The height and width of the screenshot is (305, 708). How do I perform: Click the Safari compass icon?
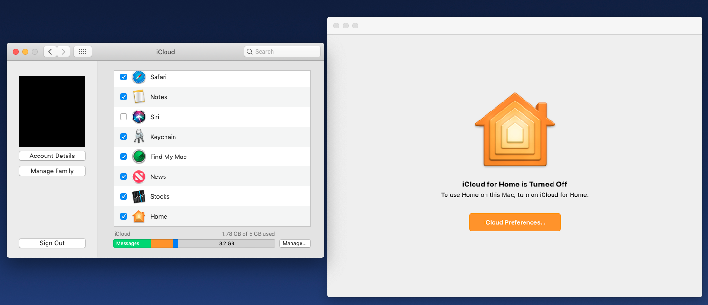(138, 77)
